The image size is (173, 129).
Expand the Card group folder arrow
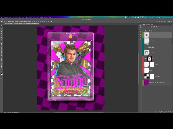[145, 59]
